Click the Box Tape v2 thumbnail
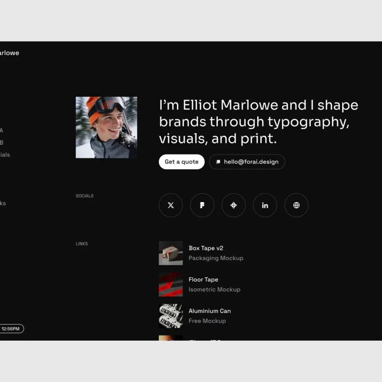The image size is (382, 382). coord(171,253)
